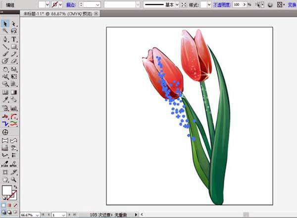
Task: Select the black arrow Selection tool
Action: (x=5, y=23)
